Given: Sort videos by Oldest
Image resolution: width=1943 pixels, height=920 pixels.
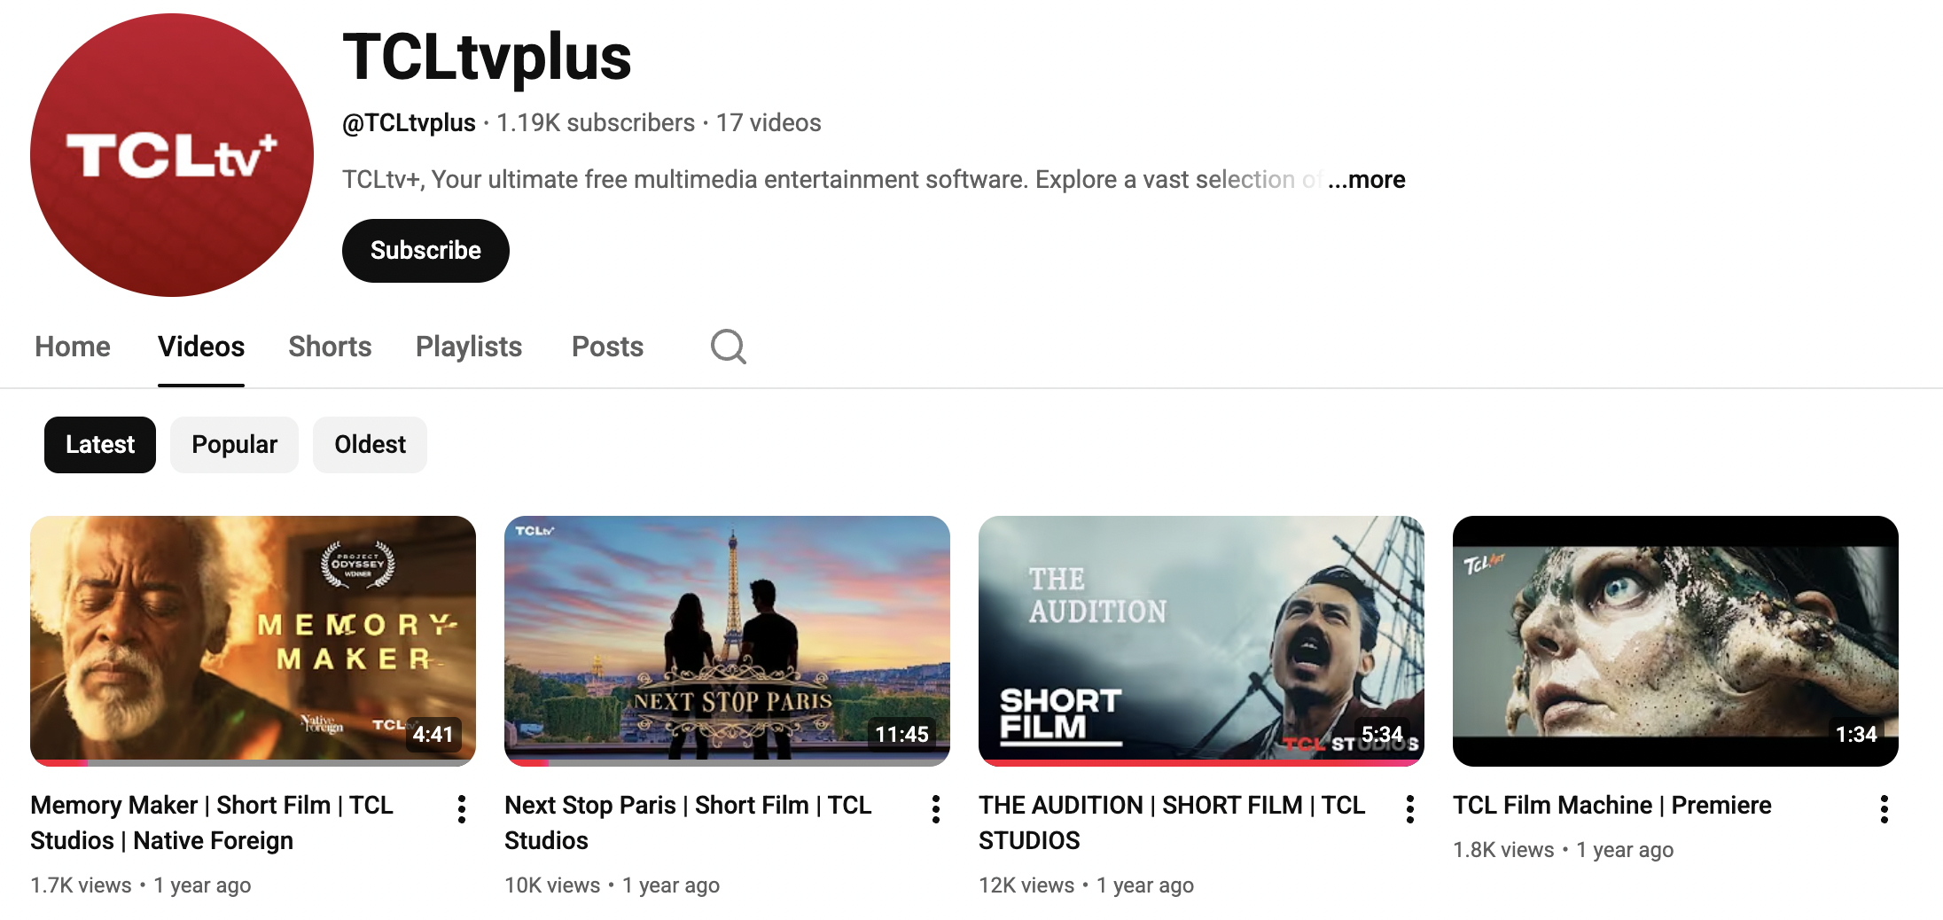Looking at the screenshot, I should [370, 445].
